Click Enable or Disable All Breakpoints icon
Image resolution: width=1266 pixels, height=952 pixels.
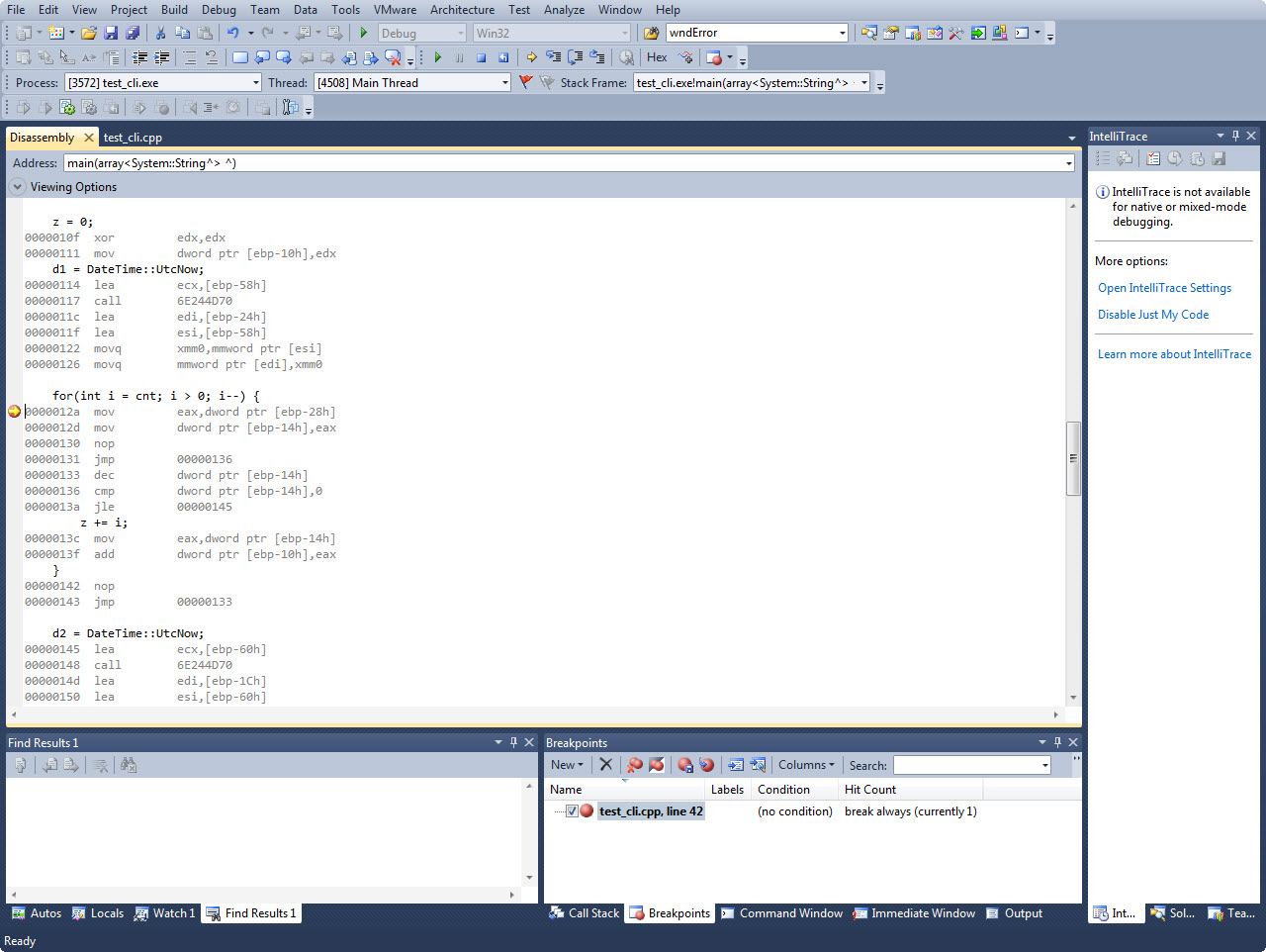click(x=657, y=765)
